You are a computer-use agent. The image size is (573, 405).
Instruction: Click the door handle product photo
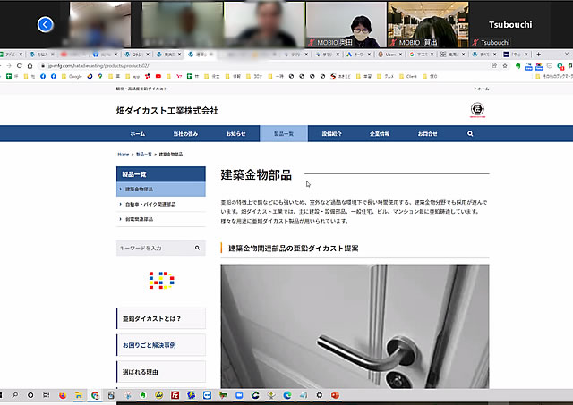click(355, 326)
